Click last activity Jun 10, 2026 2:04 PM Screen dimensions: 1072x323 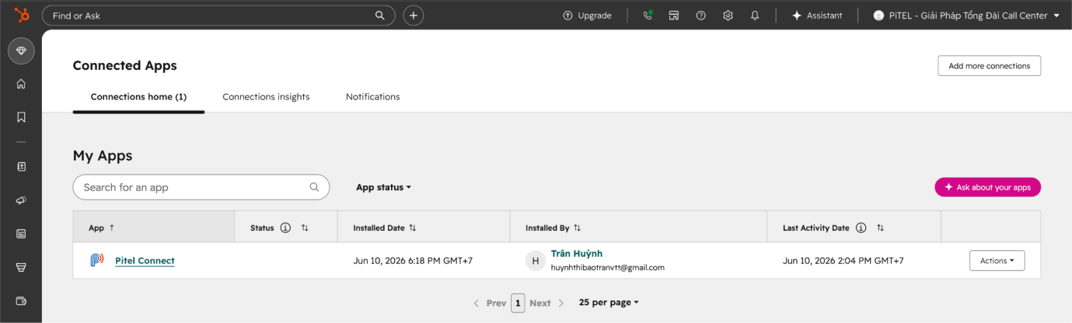[x=843, y=261]
